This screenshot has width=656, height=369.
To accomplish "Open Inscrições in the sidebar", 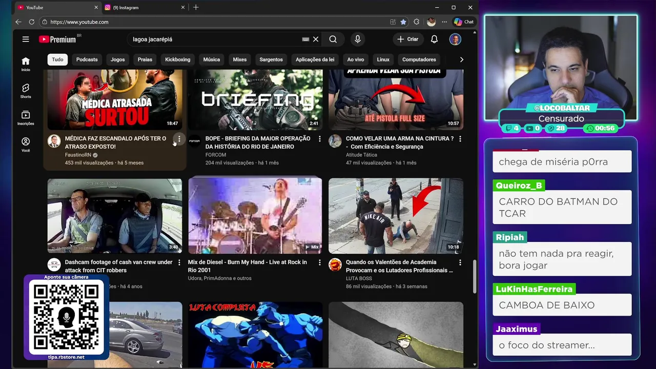I will [26, 118].
